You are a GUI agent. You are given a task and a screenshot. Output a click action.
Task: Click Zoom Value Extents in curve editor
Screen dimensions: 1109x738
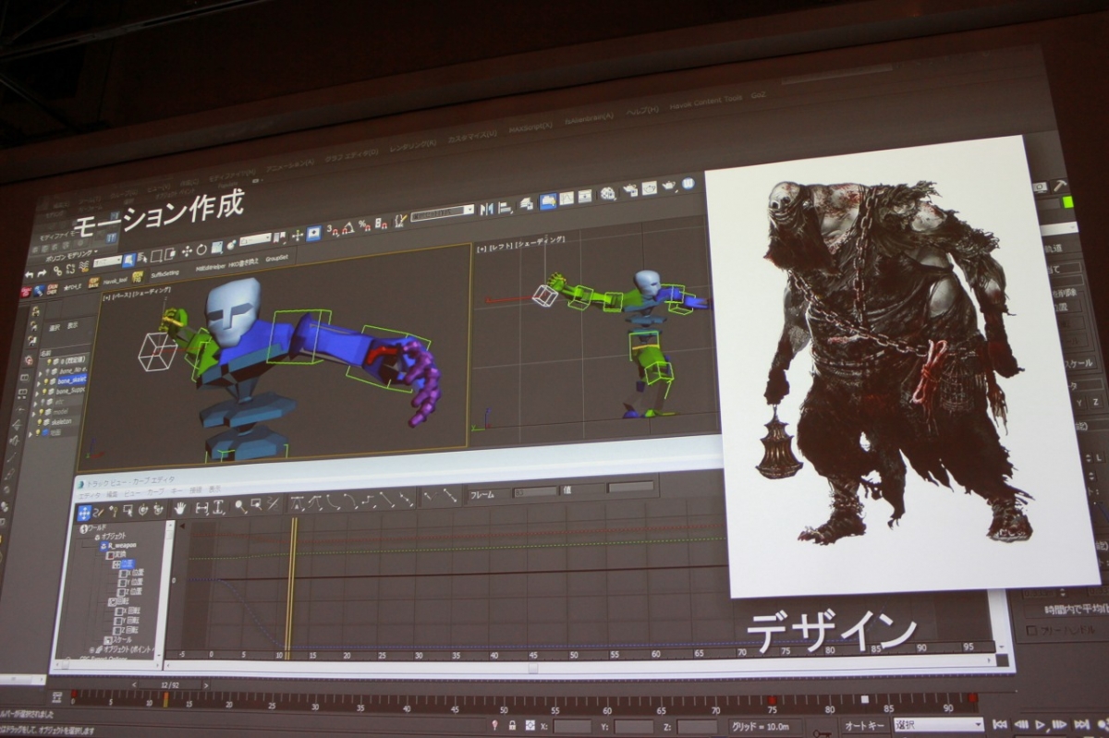click(217, 506)
